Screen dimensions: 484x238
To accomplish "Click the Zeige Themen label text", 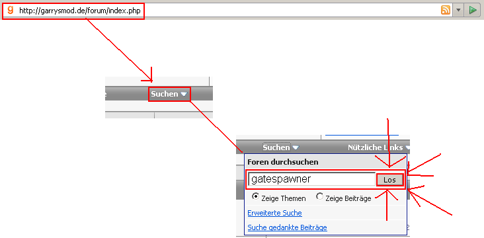I will 284,198.
